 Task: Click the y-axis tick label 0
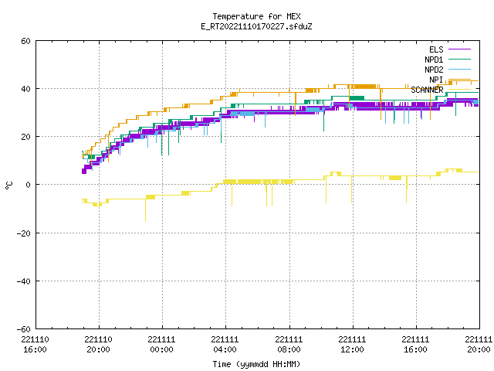pos(28,185)
